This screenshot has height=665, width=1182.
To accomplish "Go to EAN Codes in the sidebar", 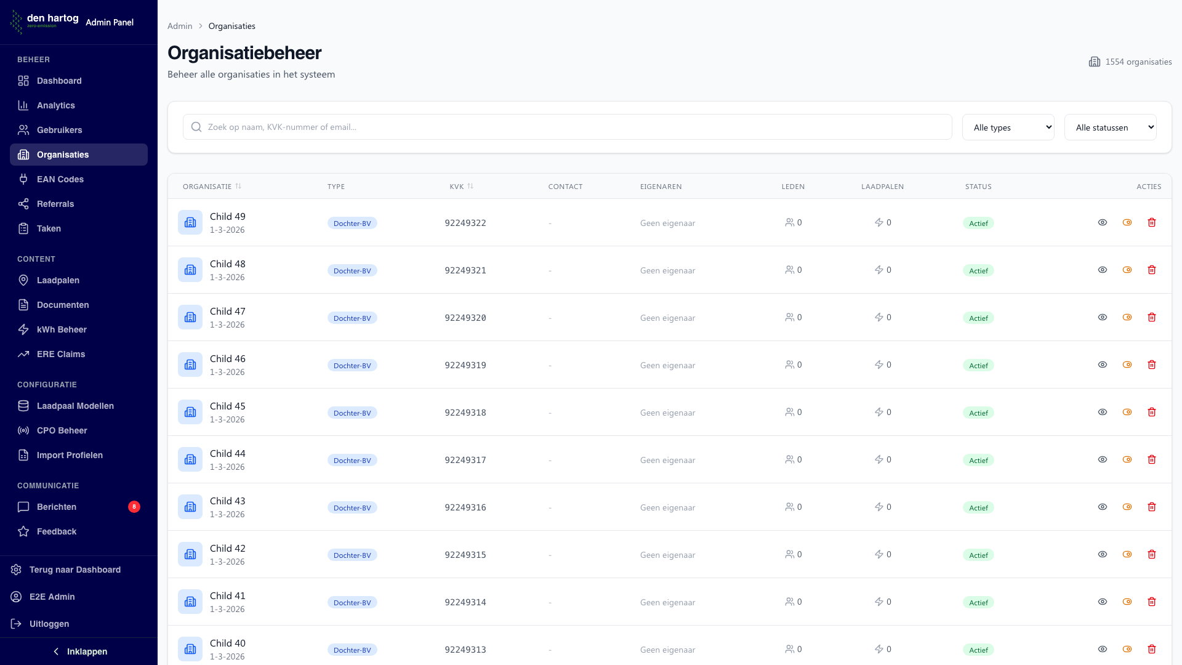I will coord(60,179).
